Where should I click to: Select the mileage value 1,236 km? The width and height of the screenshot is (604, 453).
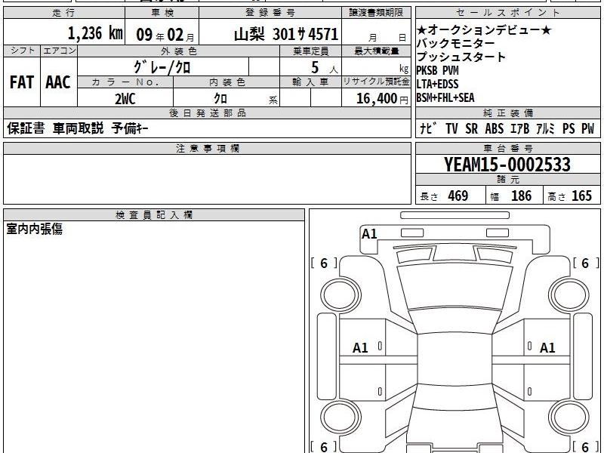(95, 33)
